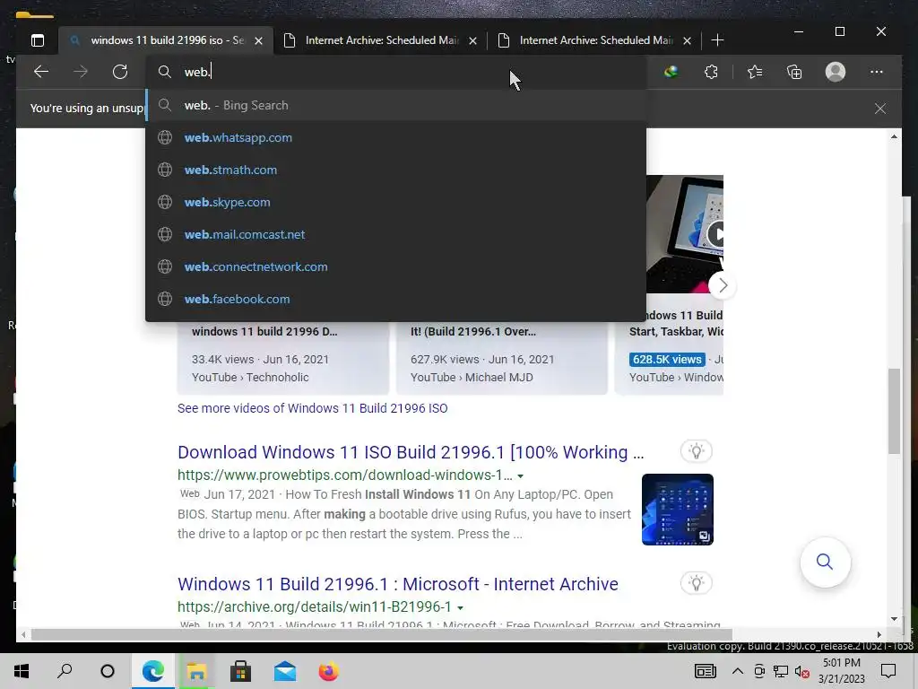Image resolution: width=918 pixels, height=689 pixels.
Task: Choose web.facebook.com suggestion
Action: tap(395, 299)
